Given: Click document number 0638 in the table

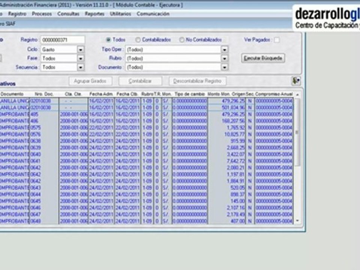Looking at the screenshot, I should tap(44, 141).
